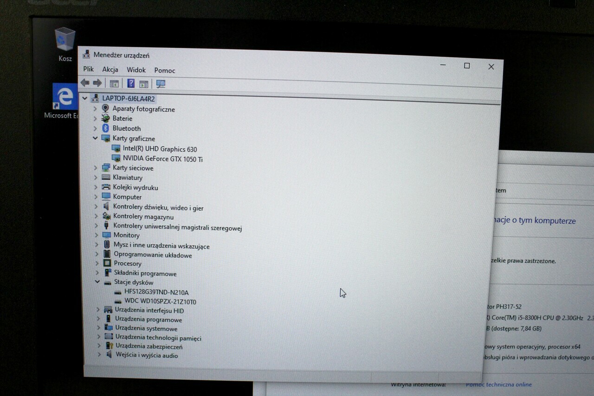Expand the Aparaty fotograficzne category
This screenshot has height=396, width=594.
[95, 109]
